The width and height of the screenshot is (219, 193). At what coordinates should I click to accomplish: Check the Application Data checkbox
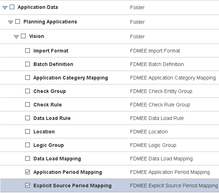pos(12,7)
